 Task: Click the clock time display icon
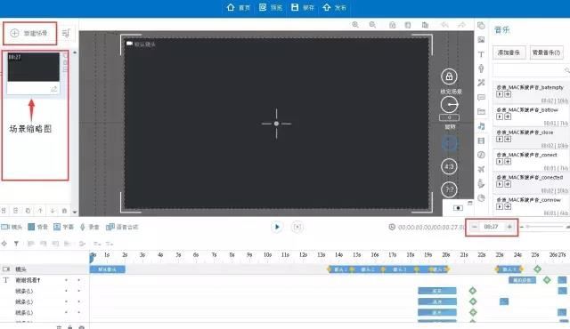pos(392,227)
